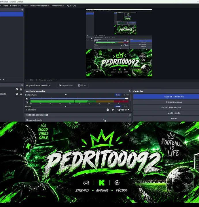Undock the Mezclador de audio panel
This screenshot has width=199, height=207.
(130, 91)
